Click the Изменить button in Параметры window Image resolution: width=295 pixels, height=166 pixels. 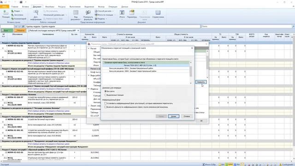click(x=201, y=82)
